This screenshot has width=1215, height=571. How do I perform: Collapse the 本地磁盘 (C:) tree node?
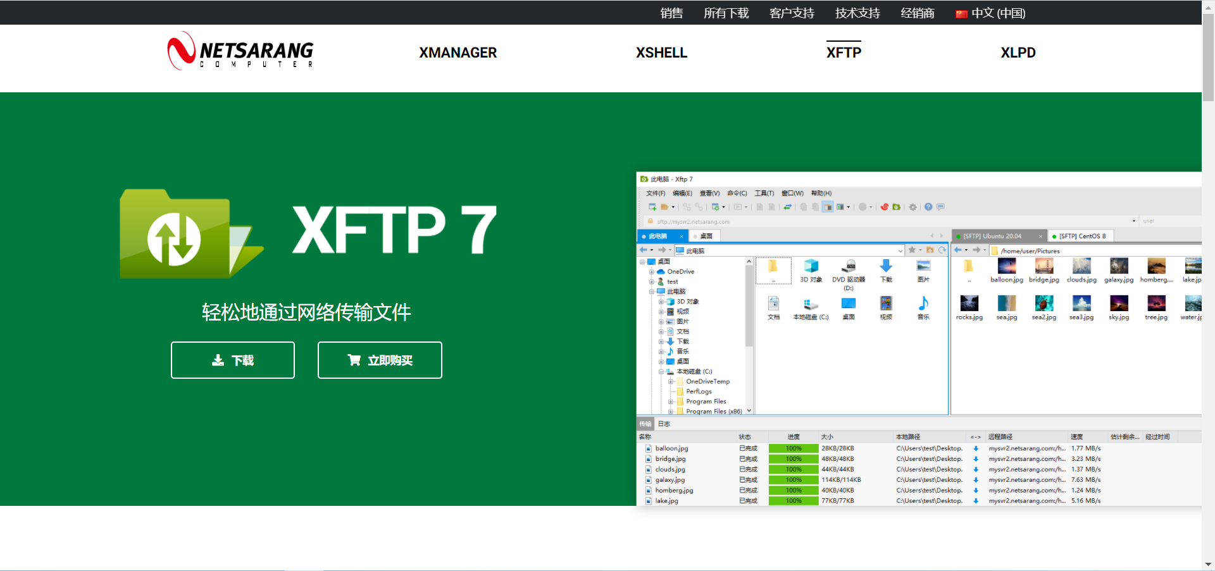pyautogui.click(x=661, y=372)
